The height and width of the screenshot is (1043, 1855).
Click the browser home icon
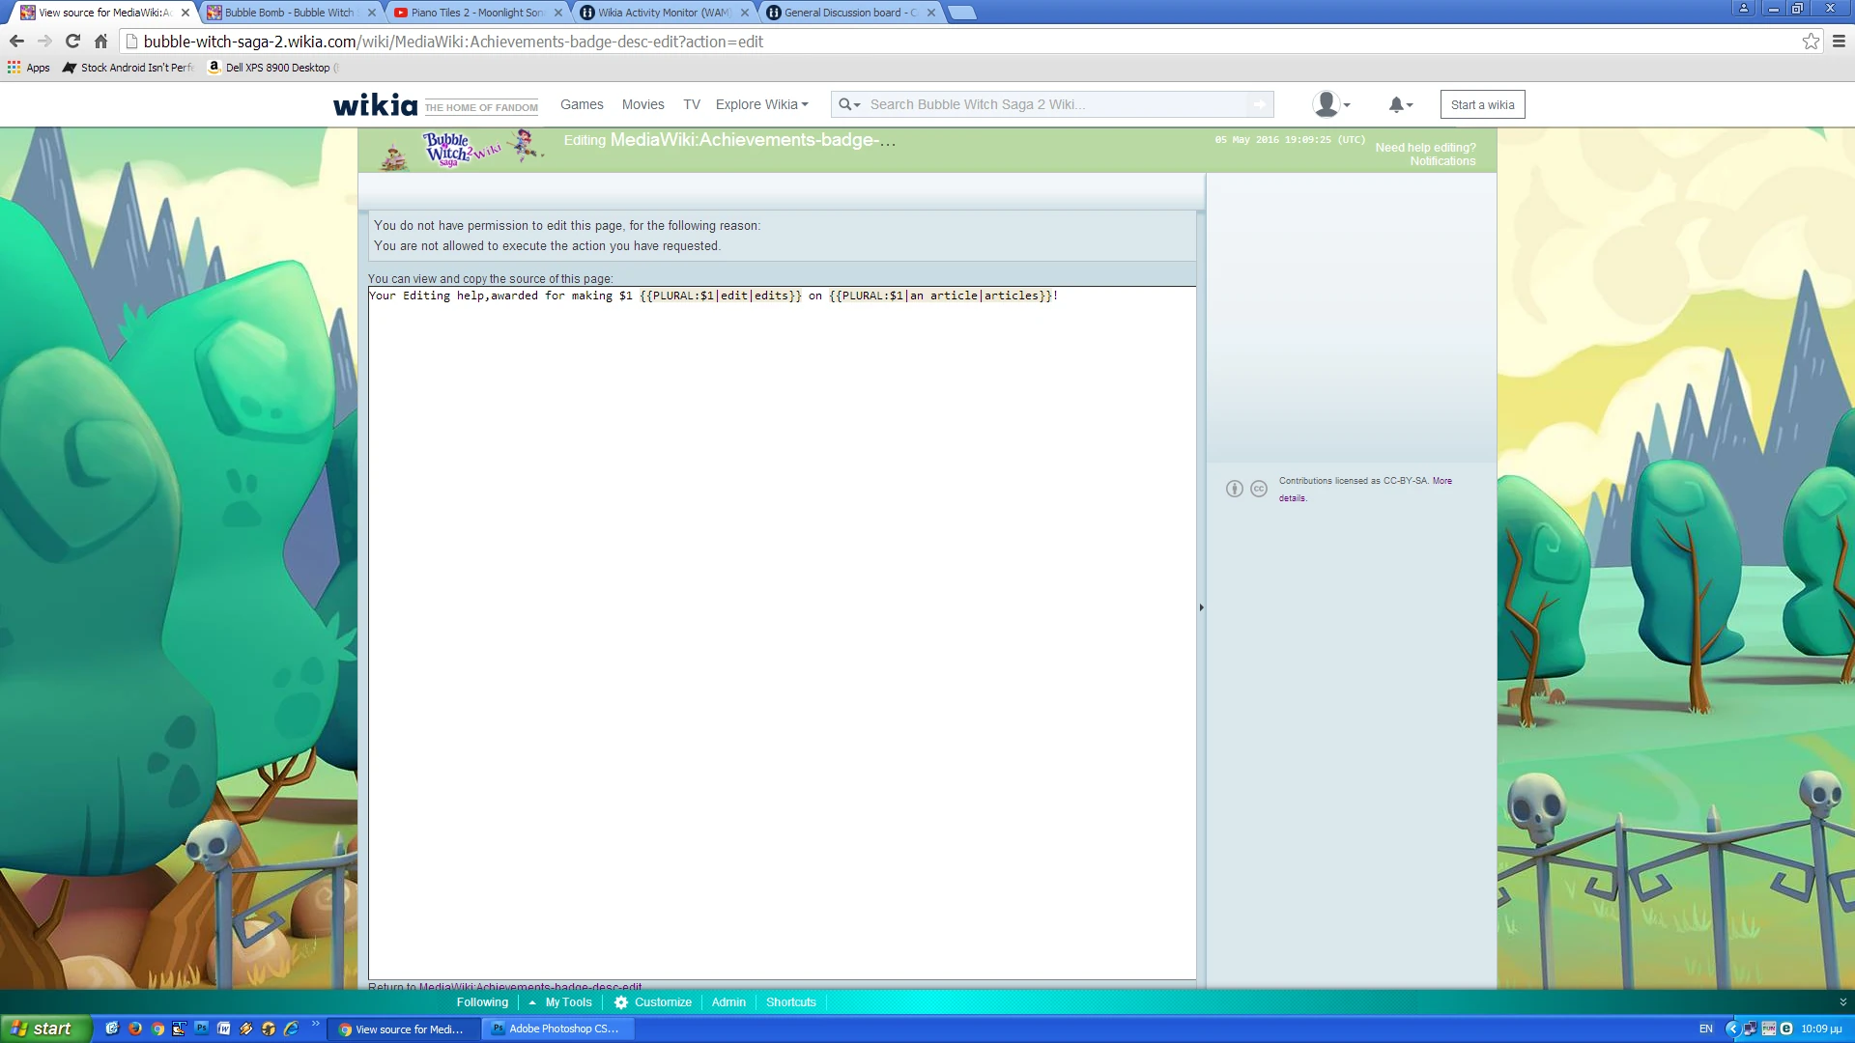click(x=100, y=42)
